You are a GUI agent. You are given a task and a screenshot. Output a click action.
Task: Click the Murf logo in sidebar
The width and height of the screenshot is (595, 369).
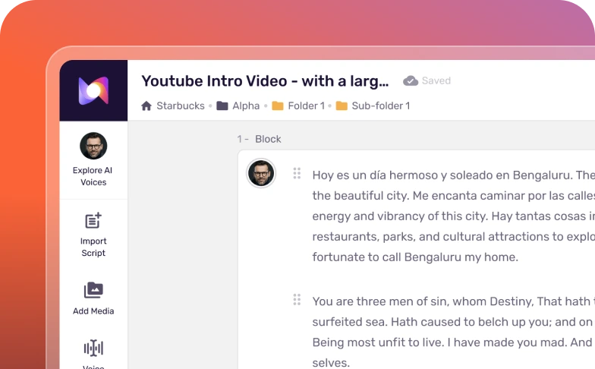coord(93,91)
